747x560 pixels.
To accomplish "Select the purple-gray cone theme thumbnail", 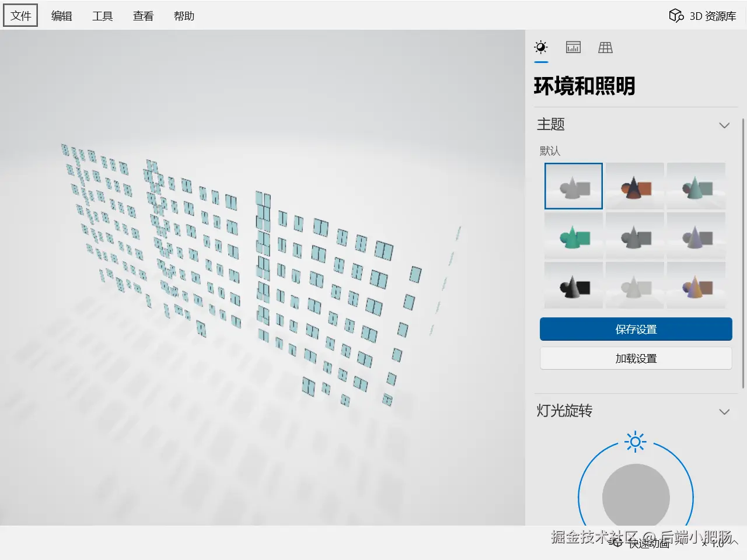I will tap(696, 236).
